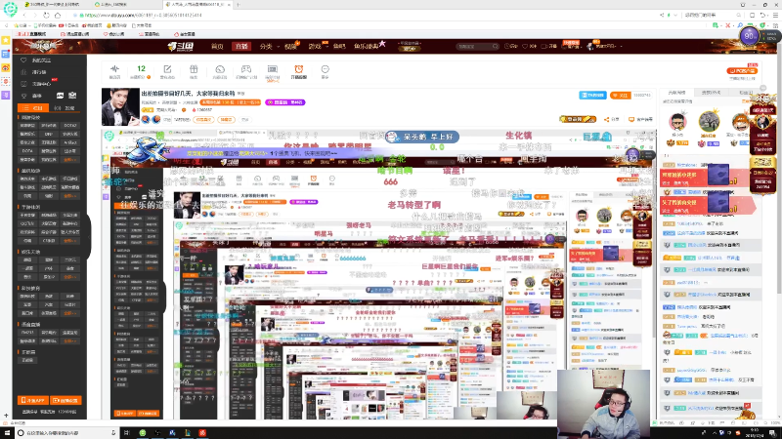Open the purple icon in the left sidebar strip

[x=6, y=95]
